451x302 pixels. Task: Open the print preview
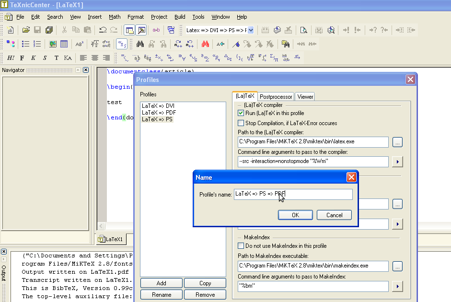304,30
